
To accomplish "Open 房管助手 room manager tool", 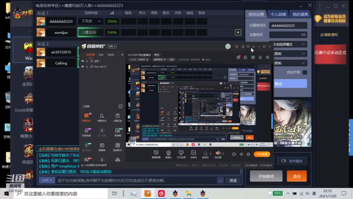I will [x=102, y=117].
